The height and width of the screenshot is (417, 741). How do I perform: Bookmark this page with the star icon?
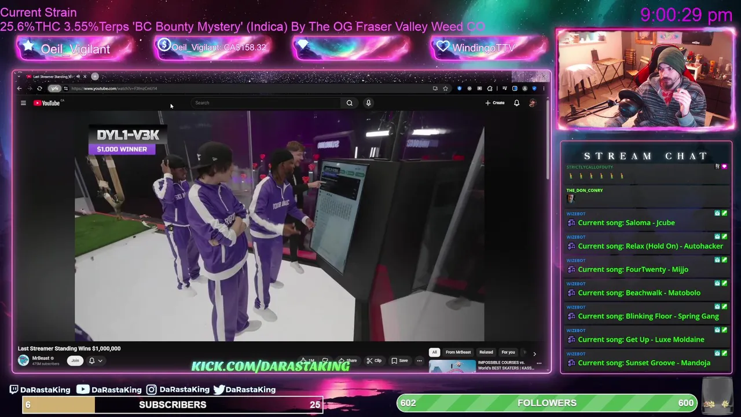click(x=445, y=89)
